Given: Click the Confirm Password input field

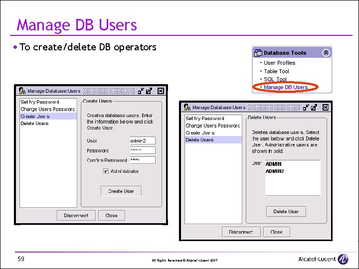Looking at the screenshot, I should [x=143, y=160].
